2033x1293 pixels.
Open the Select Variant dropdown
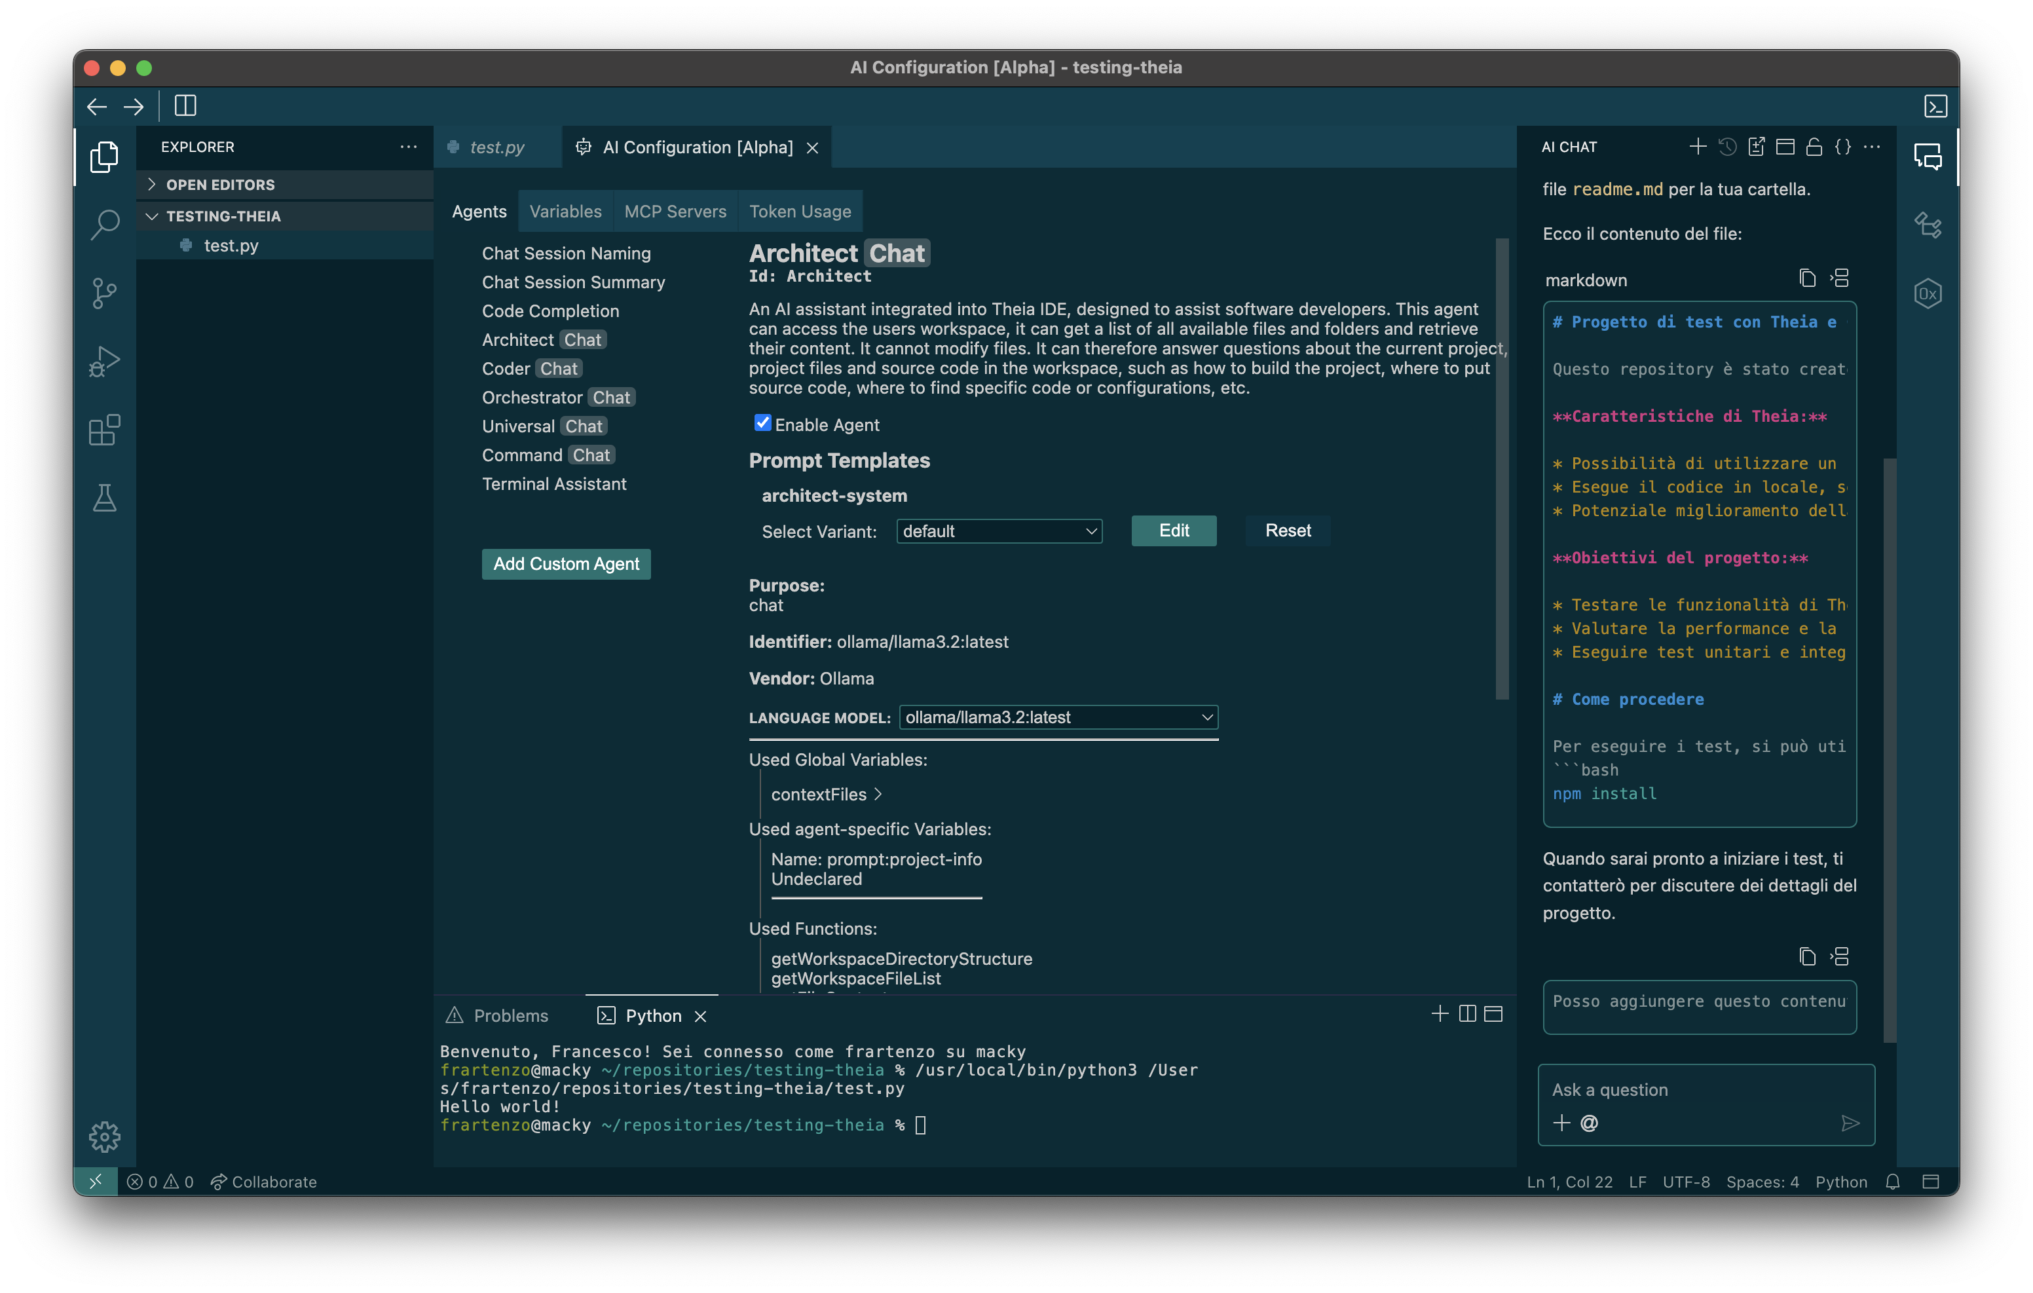pyautogui.click(x=999, y=531)
